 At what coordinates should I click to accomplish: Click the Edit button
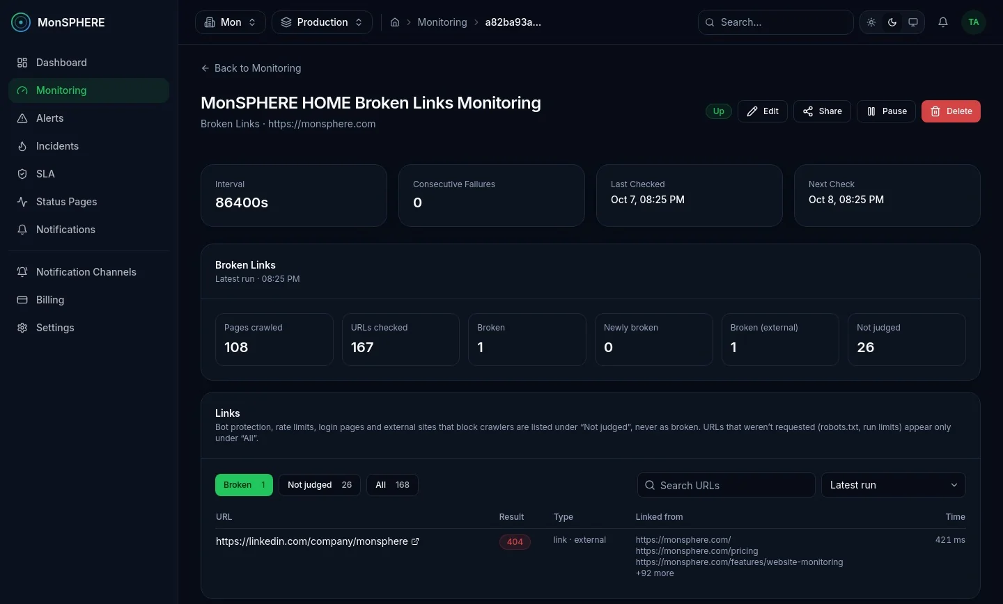[x=763, y=111]
